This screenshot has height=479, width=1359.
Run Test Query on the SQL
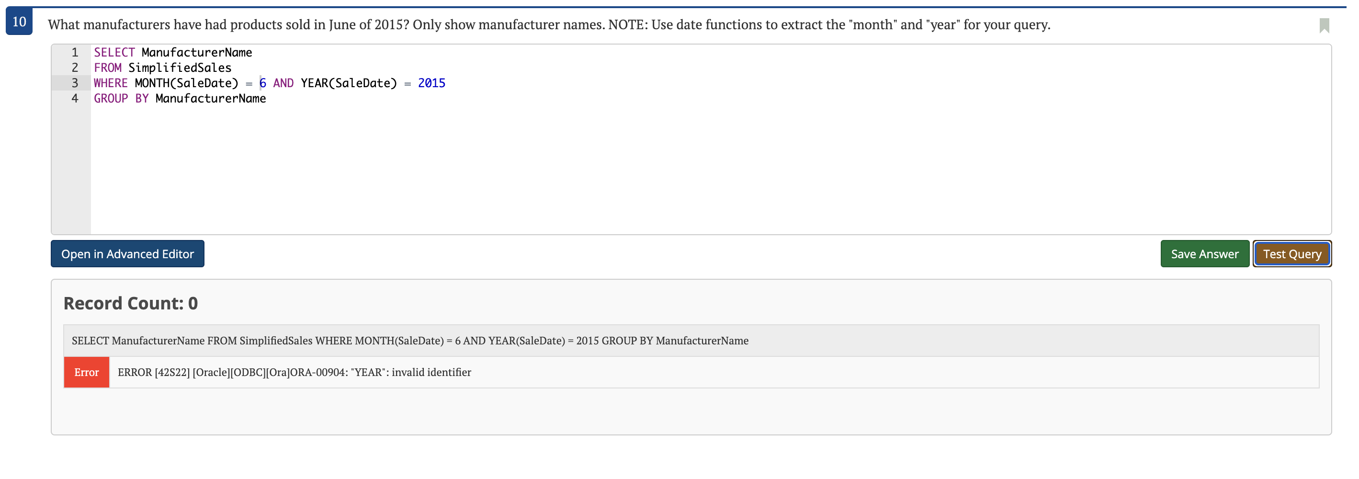(x=1291, y=254)
